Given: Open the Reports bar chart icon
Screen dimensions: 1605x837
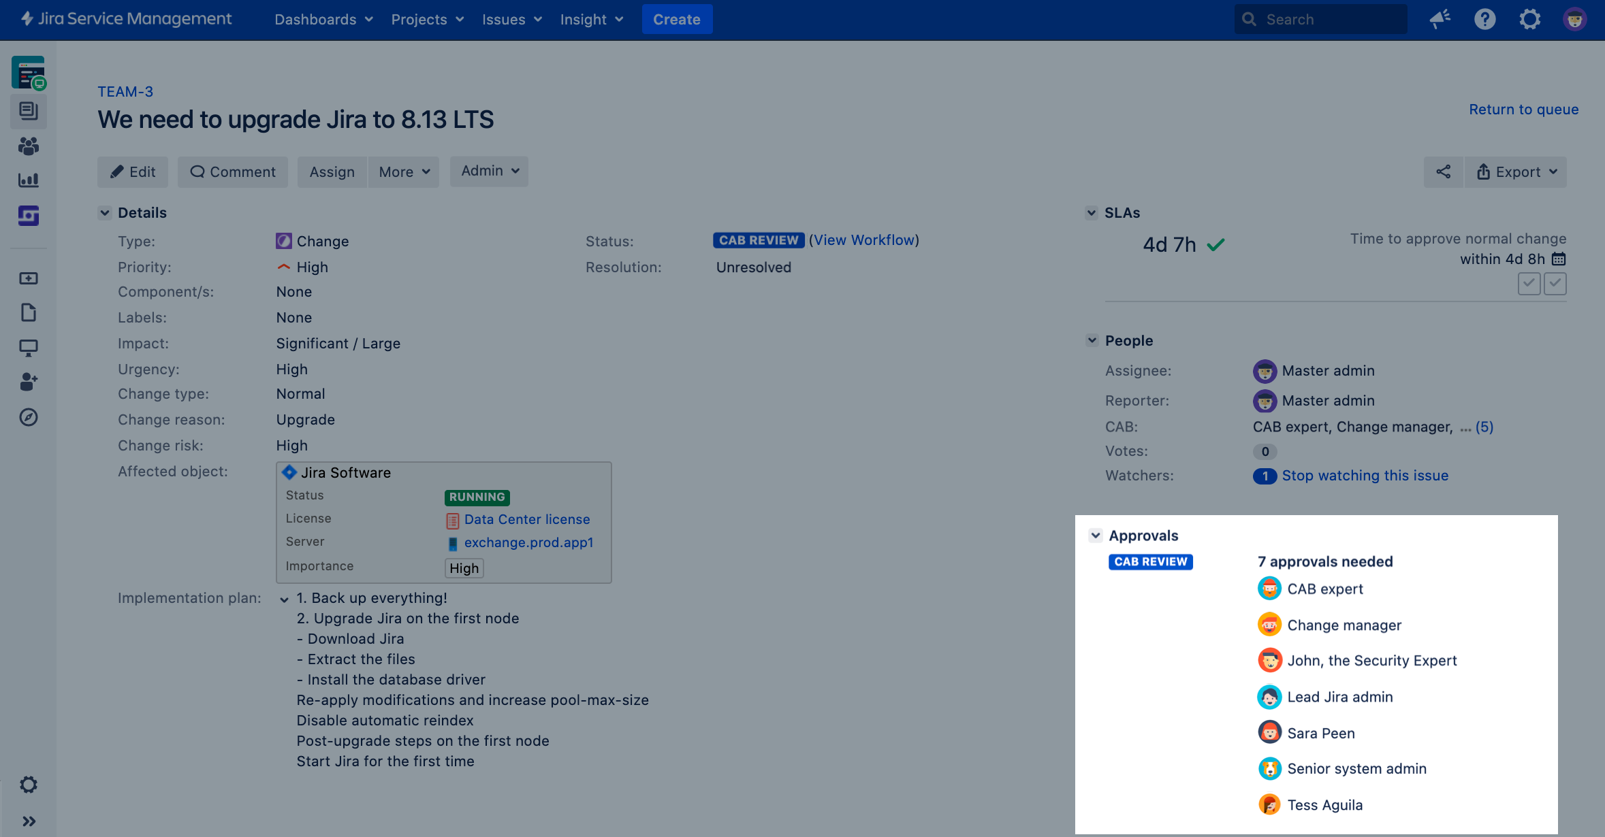Looking at the screenshot, I should (28, 180).
